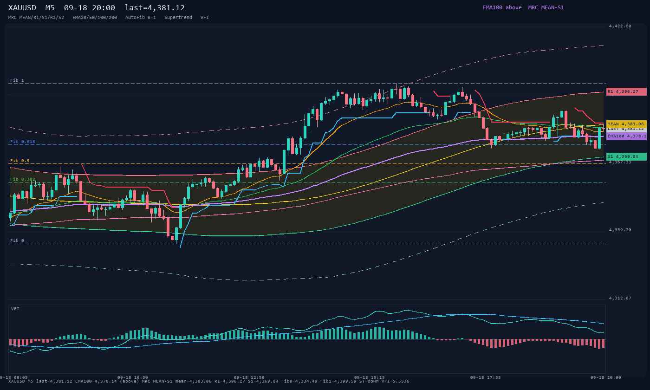This screenshot has height=390, width=650.
Task: Click the 4,367.33 price axis label
Action: (x=620, y=162)
